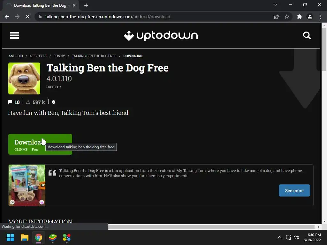Stop loading the page
327x245 pixels.
coord(27,17)
